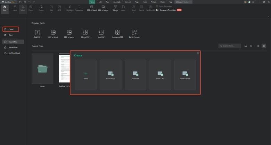Open Document Translation
The image size is (271, 145).
[169, 10]
